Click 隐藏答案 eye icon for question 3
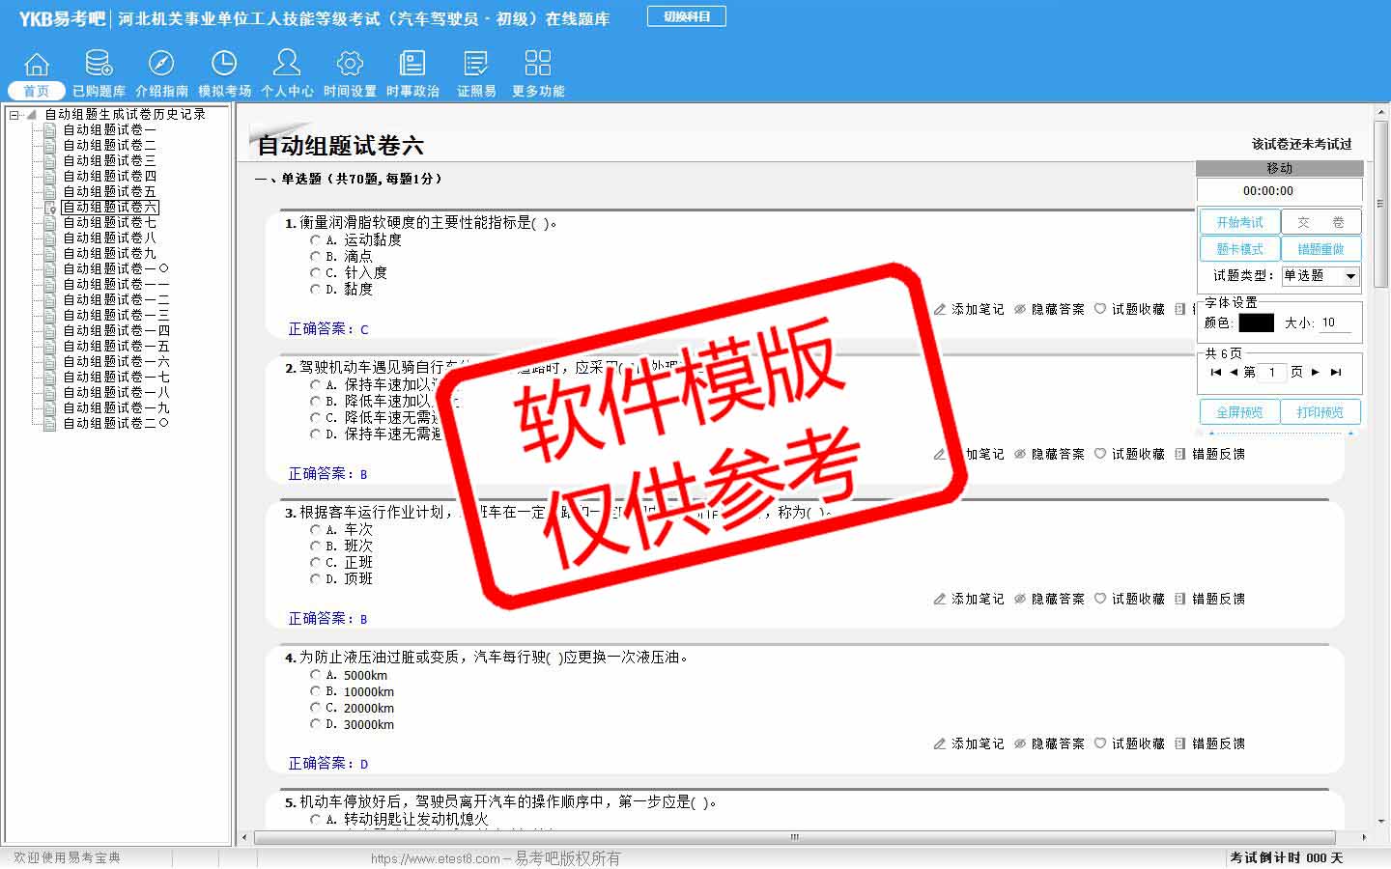 point(1020,599)
